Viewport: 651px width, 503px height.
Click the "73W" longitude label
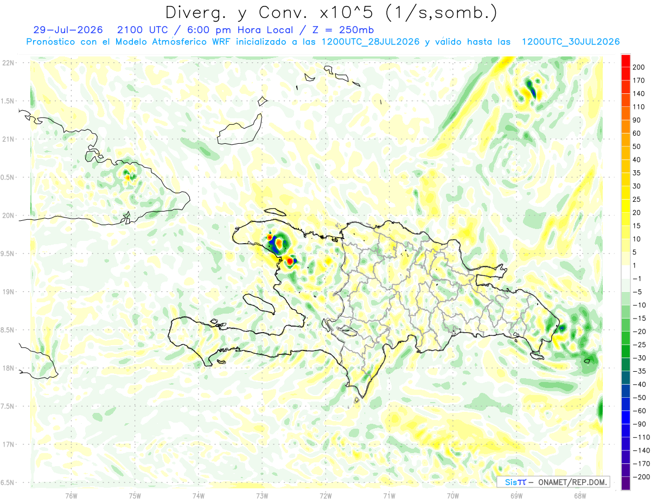point(261,496)
